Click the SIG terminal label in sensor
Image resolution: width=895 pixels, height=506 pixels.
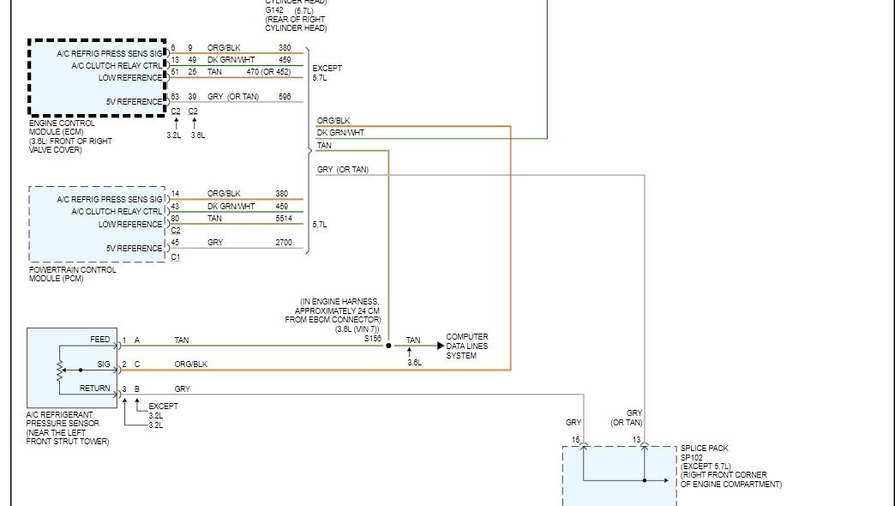[x=104, y=364]
